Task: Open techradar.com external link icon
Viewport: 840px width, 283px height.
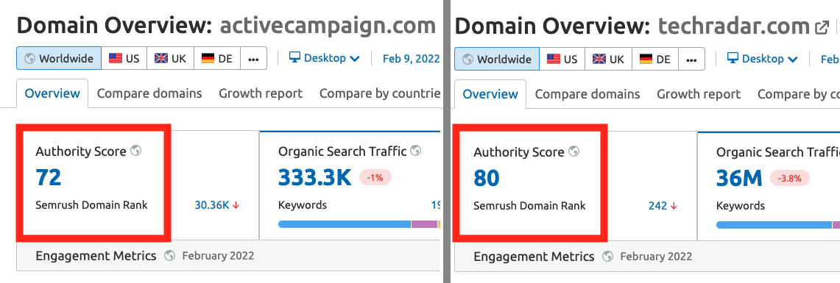Action: coord(822,27)
